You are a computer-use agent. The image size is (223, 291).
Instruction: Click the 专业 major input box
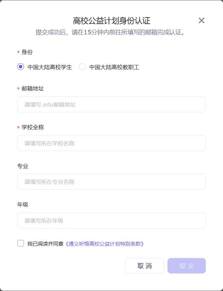coord(111,181)
